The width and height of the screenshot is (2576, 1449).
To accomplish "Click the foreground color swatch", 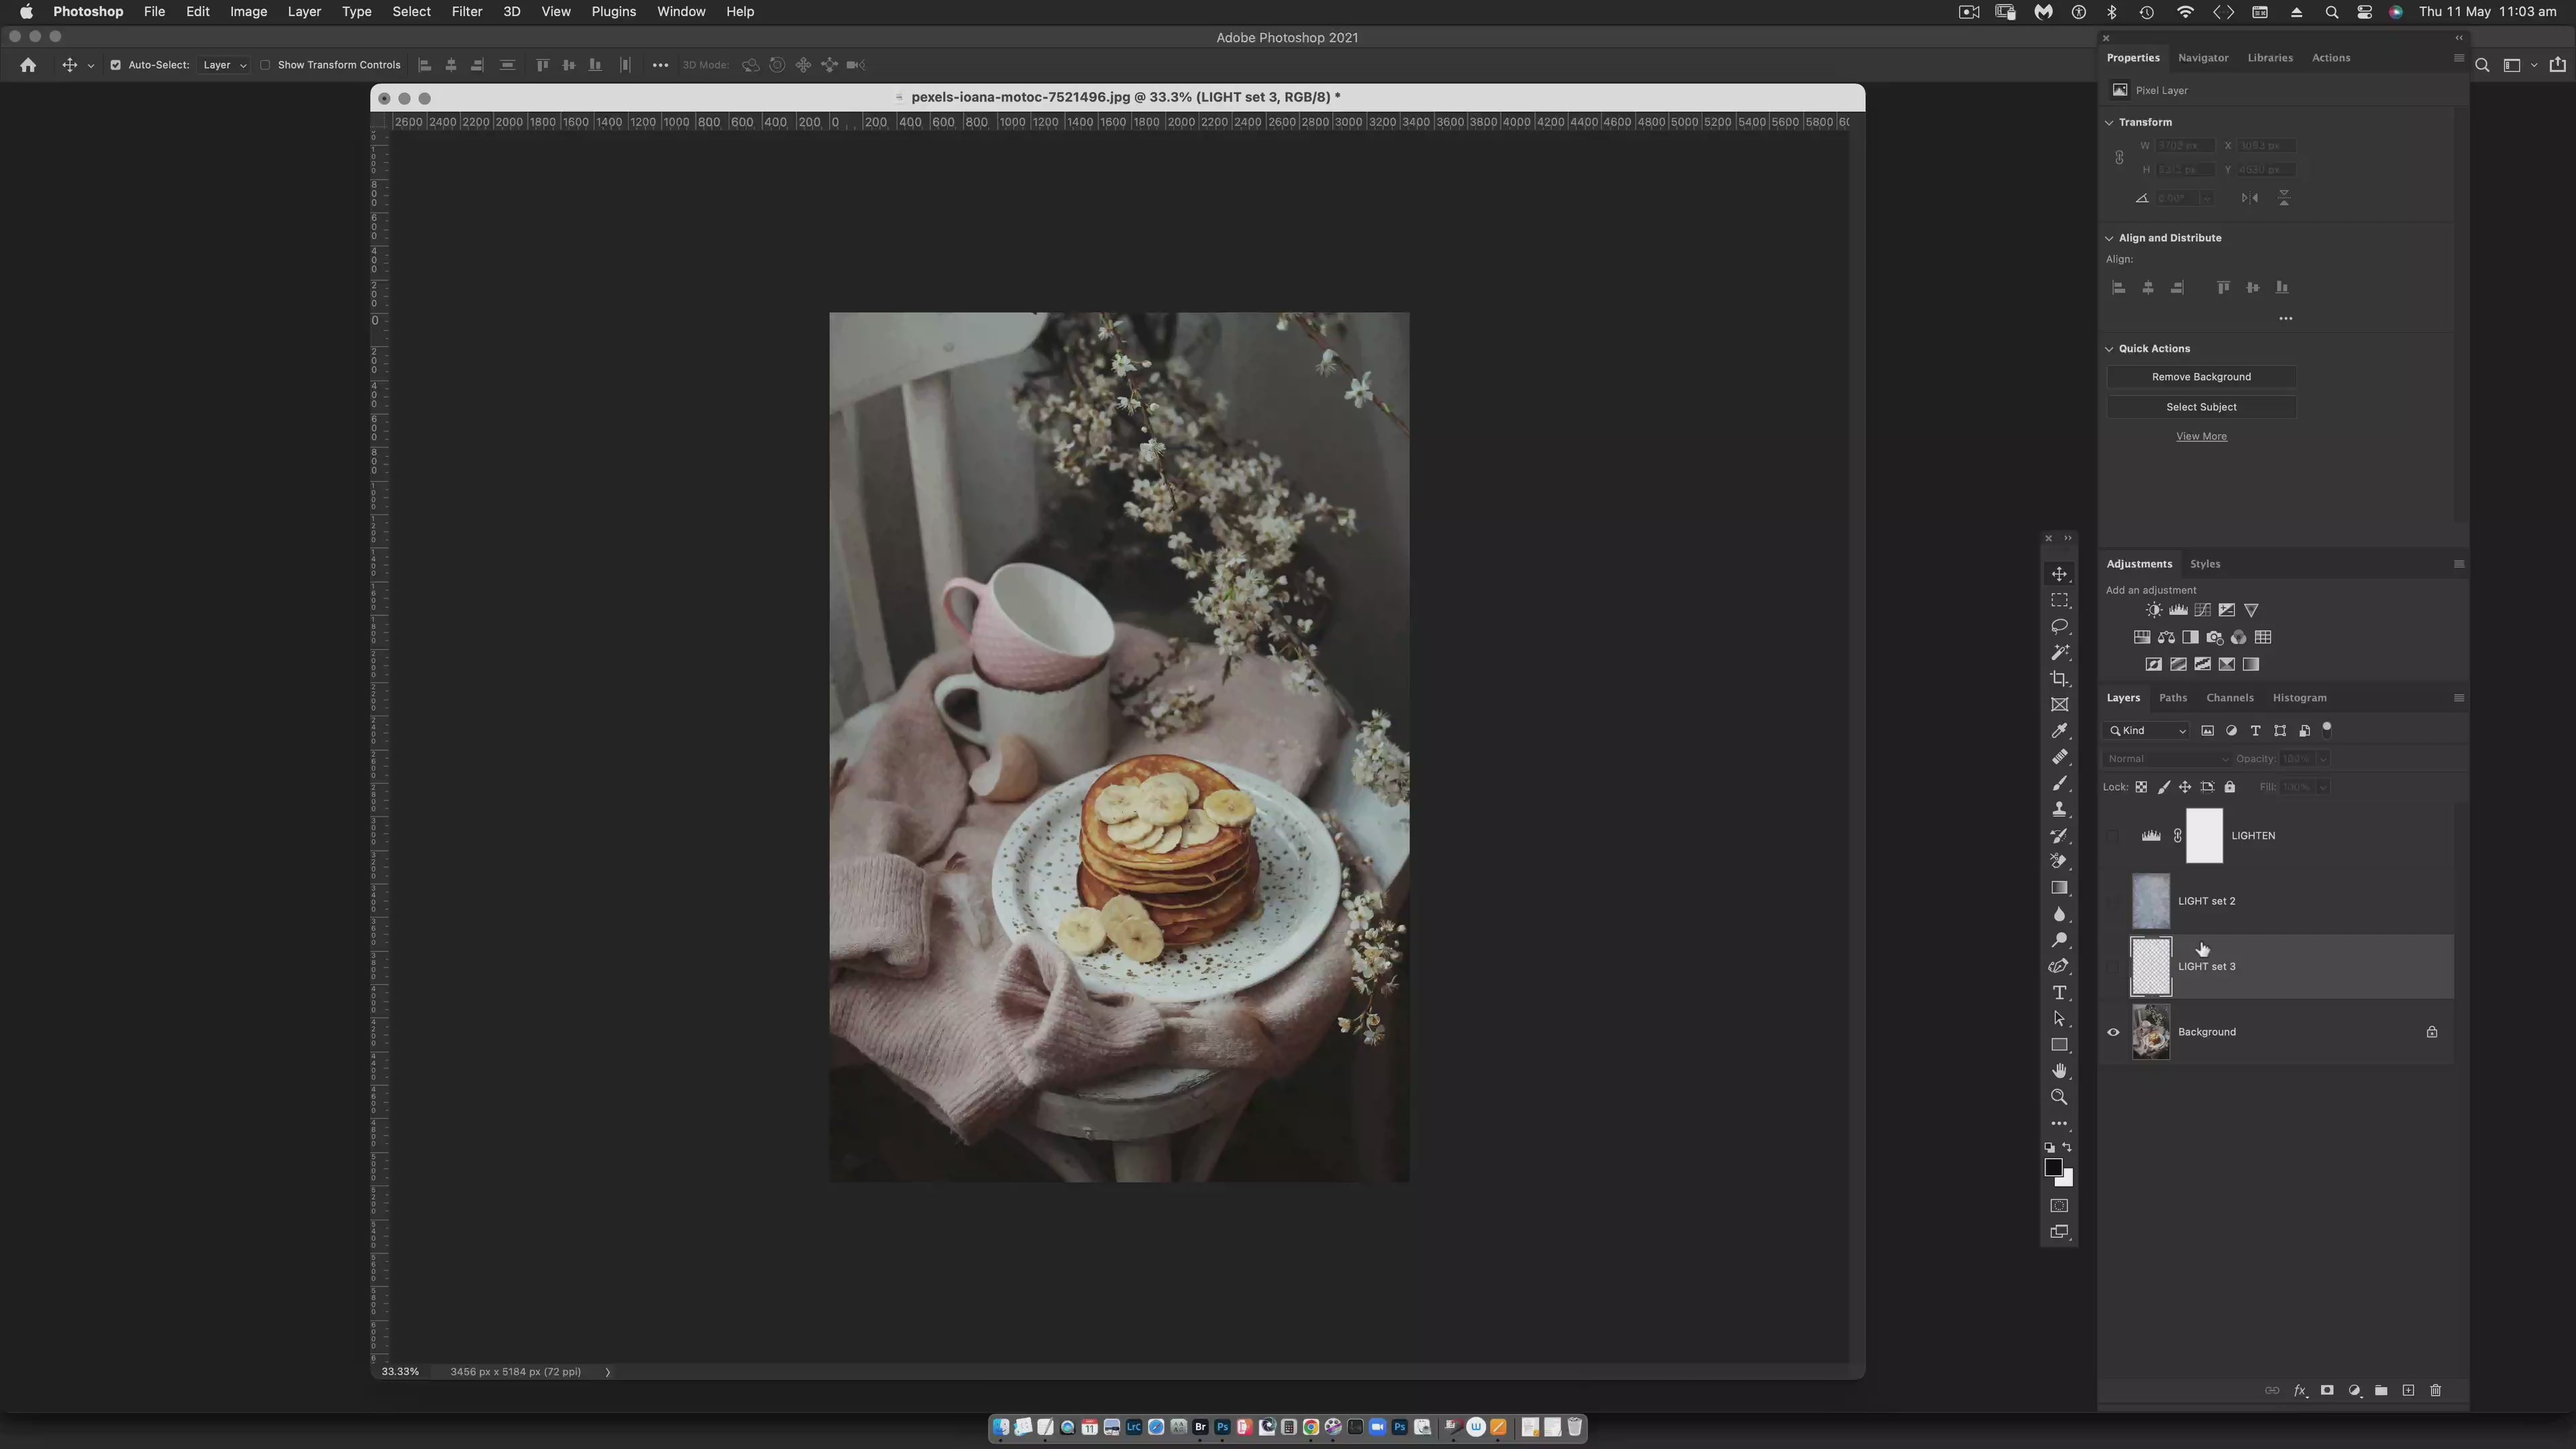I will (2052, 1167).
